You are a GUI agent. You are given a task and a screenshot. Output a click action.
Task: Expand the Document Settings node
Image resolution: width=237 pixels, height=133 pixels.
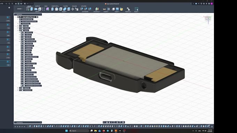pyautogui.click(x=18, y=19)
